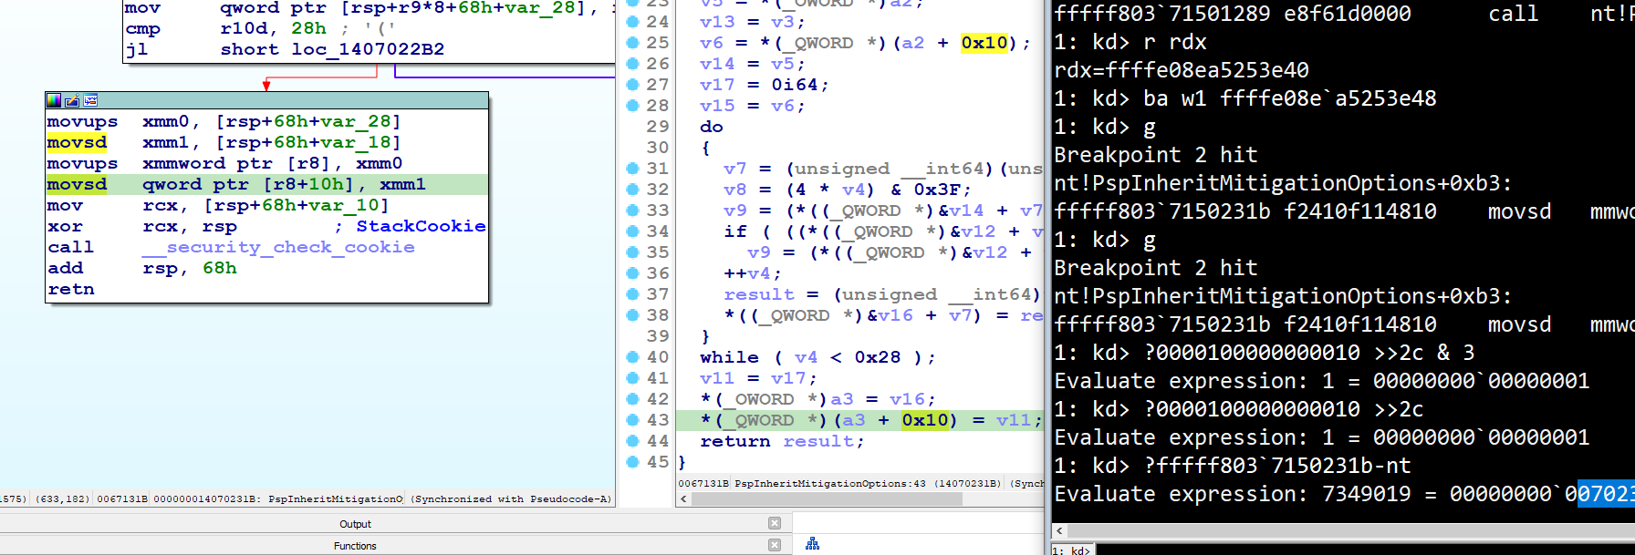This screenshot has height=555, width=1635.
Task: Click the __security_check_cookie call target
Action: (279, 247)
